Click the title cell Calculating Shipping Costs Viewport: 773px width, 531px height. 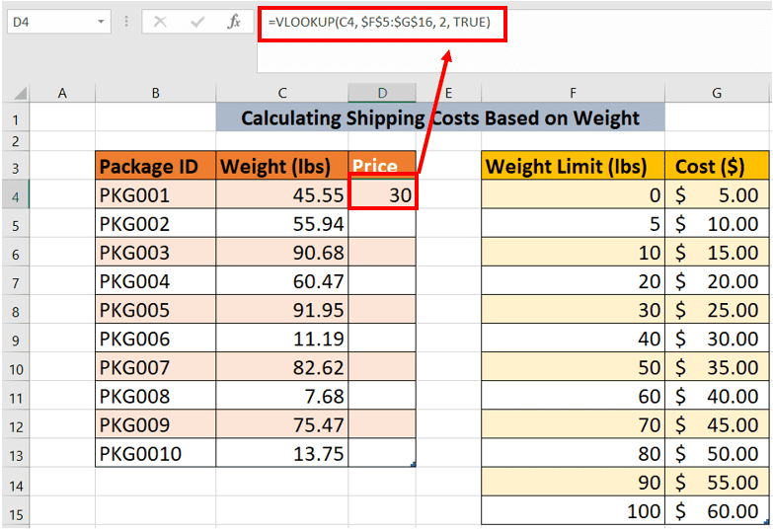click(439, 119)
